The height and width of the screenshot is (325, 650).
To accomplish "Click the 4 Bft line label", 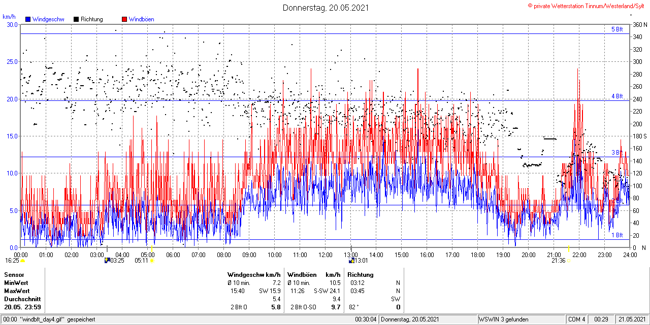I will tap(617, 96).
